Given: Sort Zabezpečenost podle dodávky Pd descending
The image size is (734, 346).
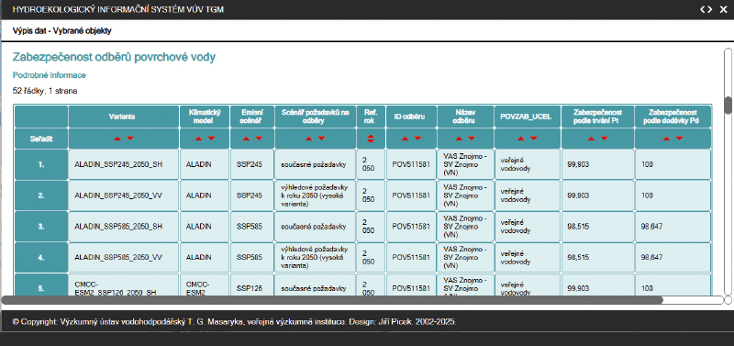Looking at the screenshot, I should tap(679, 139).
